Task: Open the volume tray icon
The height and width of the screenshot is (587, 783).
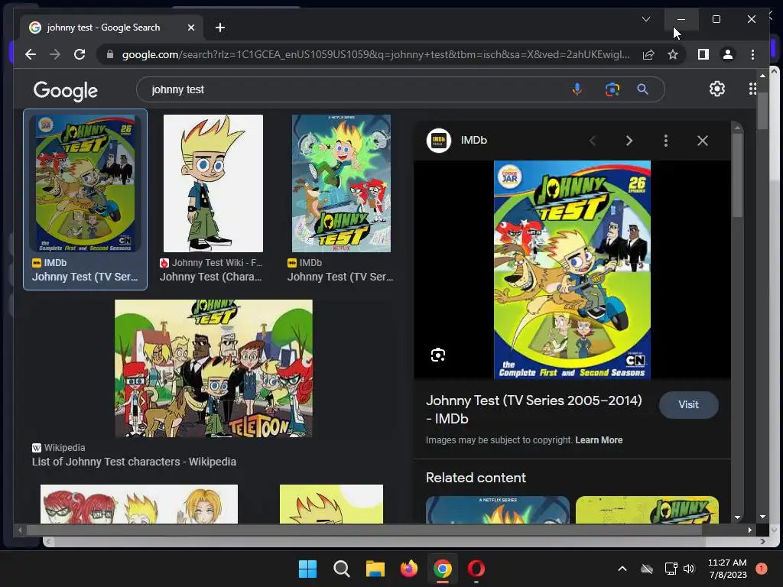Action: point(689,569)
